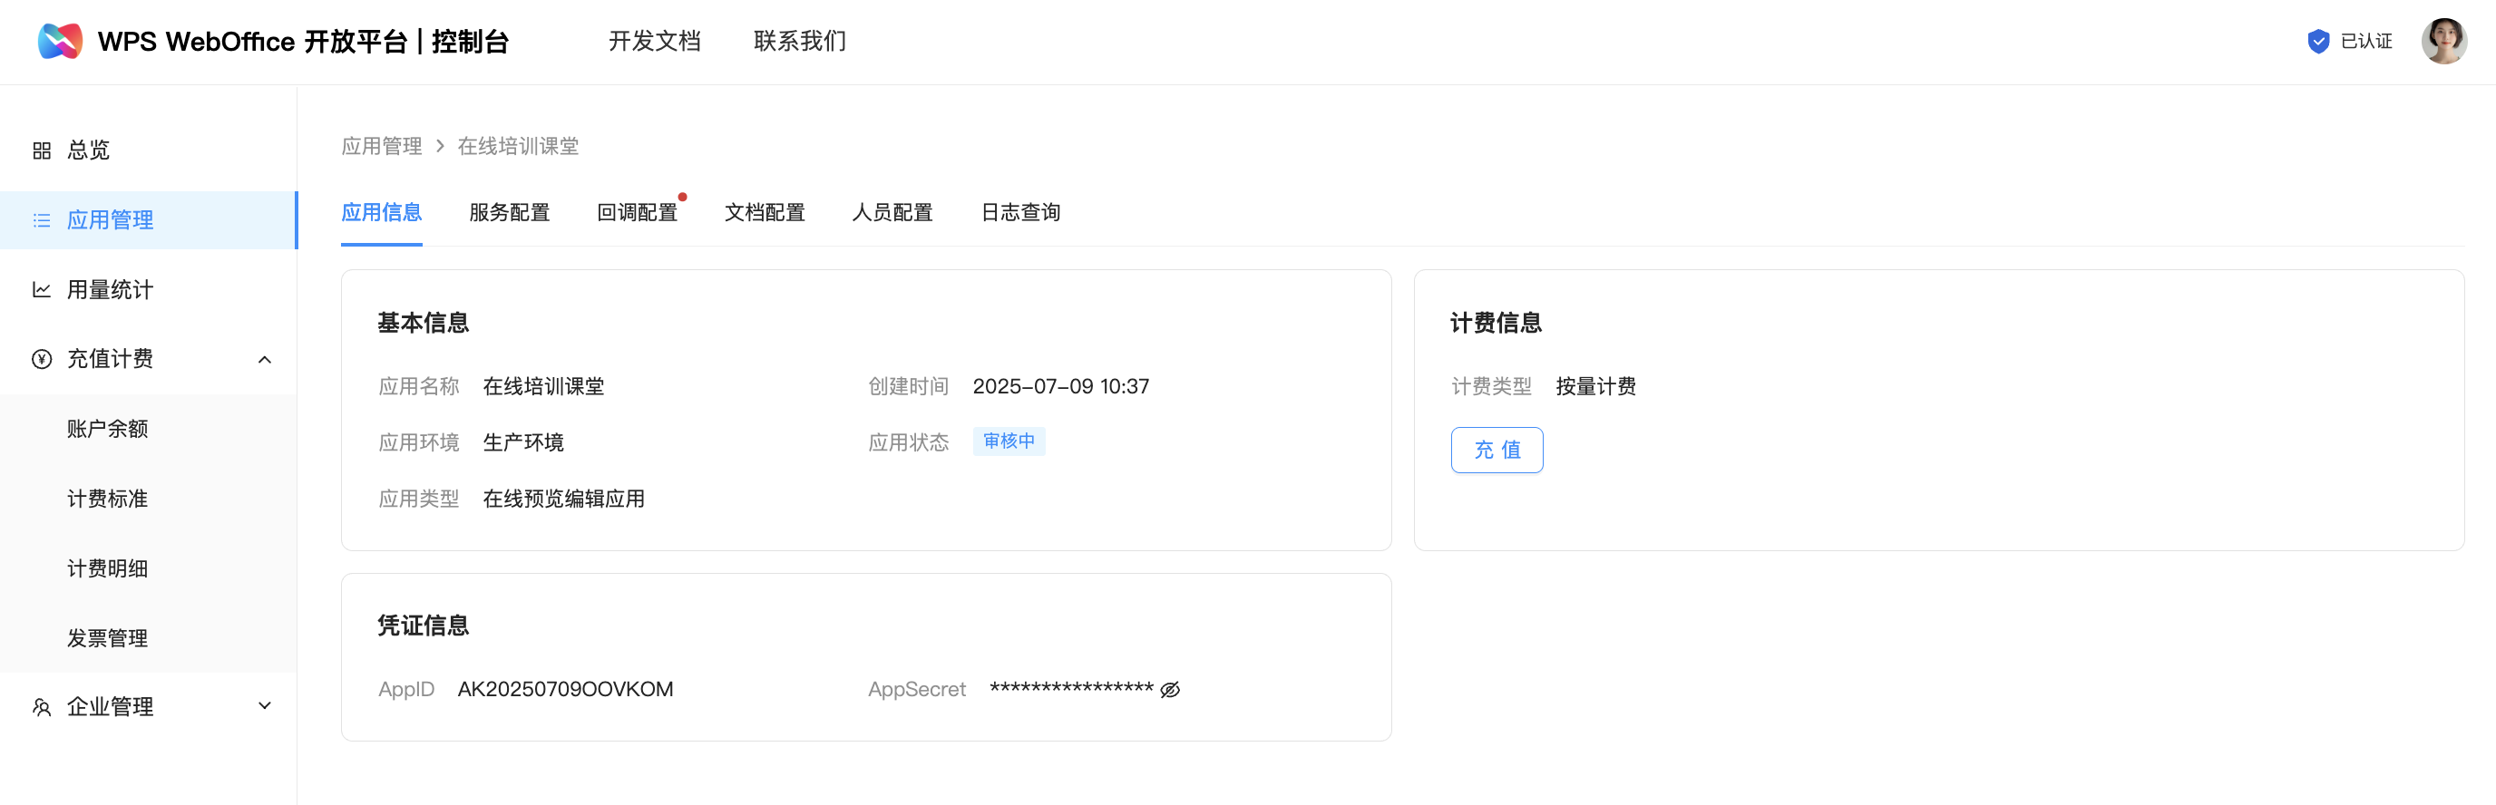Open 开发文档 in the top navigation
The width and height of the screenshot is (2496, 805).
tap(654, 41)
